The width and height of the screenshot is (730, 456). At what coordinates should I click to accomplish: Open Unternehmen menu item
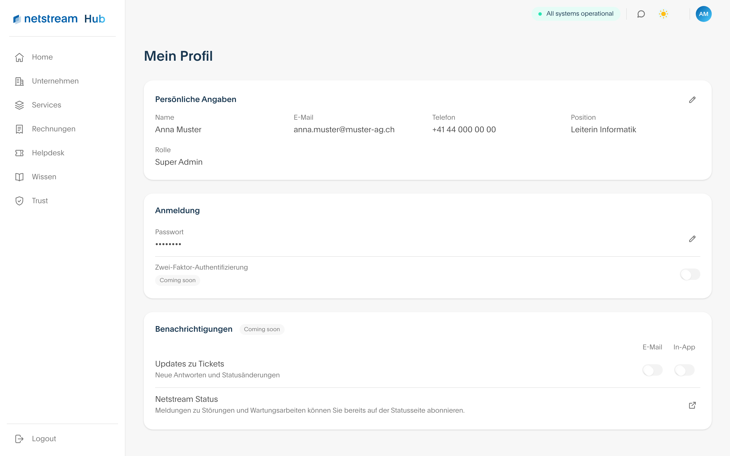click(55, 81)
